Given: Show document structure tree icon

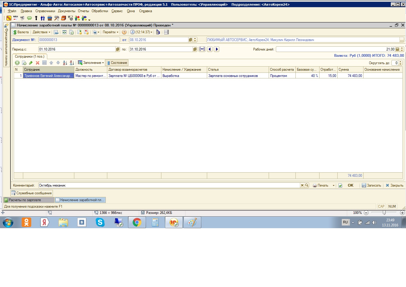Looking at the screenshot, I should tap(158, 32).
